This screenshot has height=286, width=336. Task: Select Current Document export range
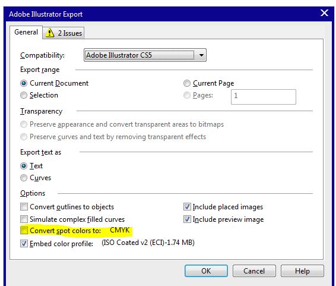click(24, 83)
